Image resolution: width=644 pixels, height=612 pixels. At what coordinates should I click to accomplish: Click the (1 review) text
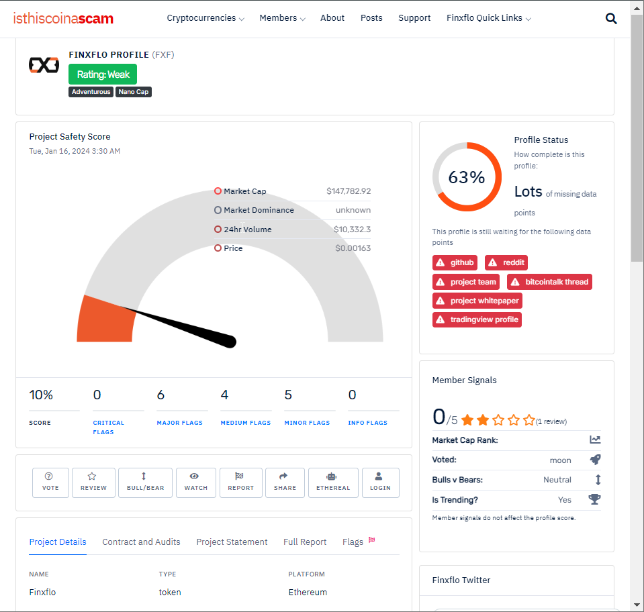click(551, 421)
